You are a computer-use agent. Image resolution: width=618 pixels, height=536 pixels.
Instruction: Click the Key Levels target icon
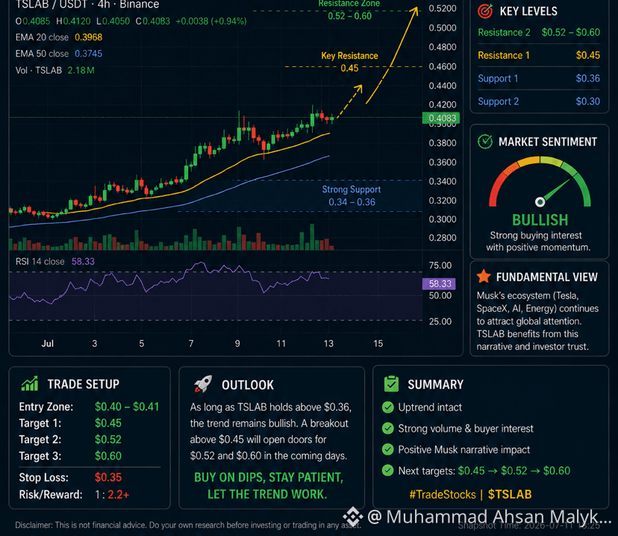(x=485, y=11)
